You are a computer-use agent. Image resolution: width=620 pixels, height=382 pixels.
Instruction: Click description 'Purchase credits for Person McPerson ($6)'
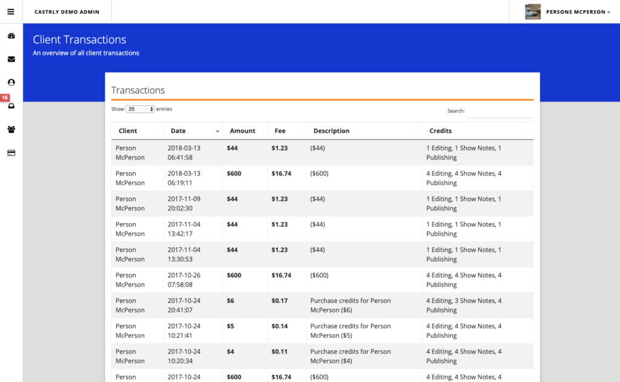[351, 305]
